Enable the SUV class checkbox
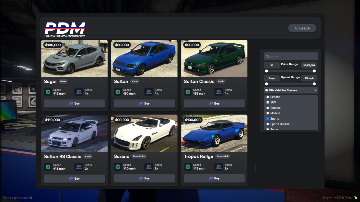 coord(268,102)
